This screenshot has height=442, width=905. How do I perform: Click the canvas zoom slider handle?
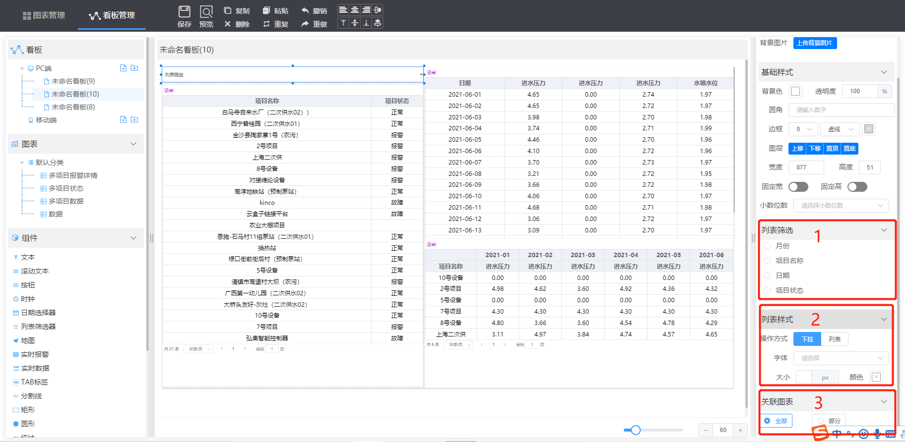pos(636,430)
